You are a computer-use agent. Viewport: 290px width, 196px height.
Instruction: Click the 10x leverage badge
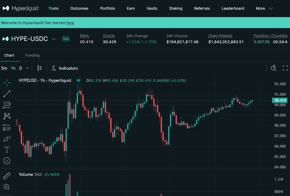click(66, 39)
